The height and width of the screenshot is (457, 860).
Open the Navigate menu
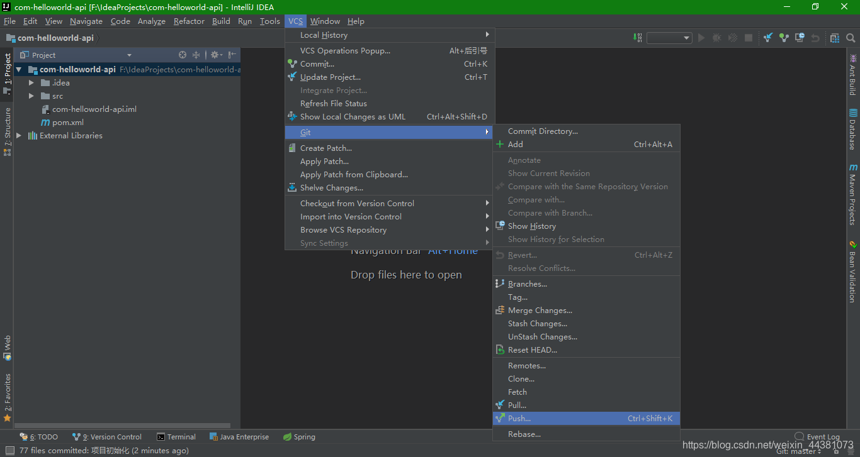pos(86,21)
